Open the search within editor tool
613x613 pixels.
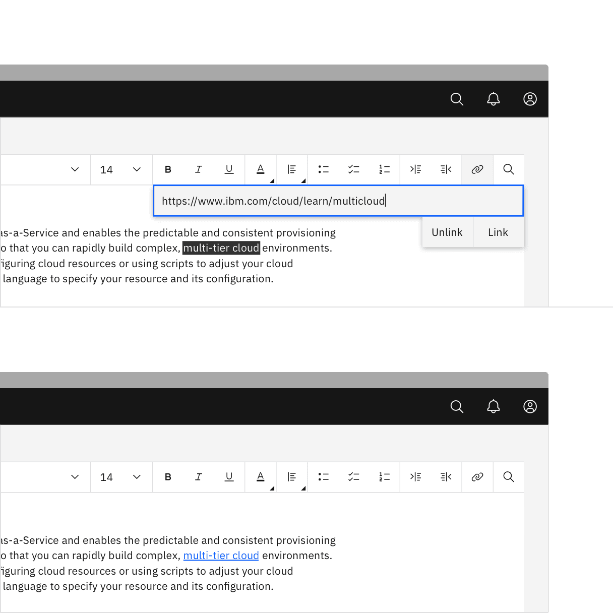(x=508, y=169)
